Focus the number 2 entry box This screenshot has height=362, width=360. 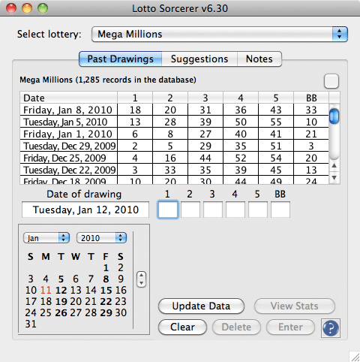click(x=190, y=210)
